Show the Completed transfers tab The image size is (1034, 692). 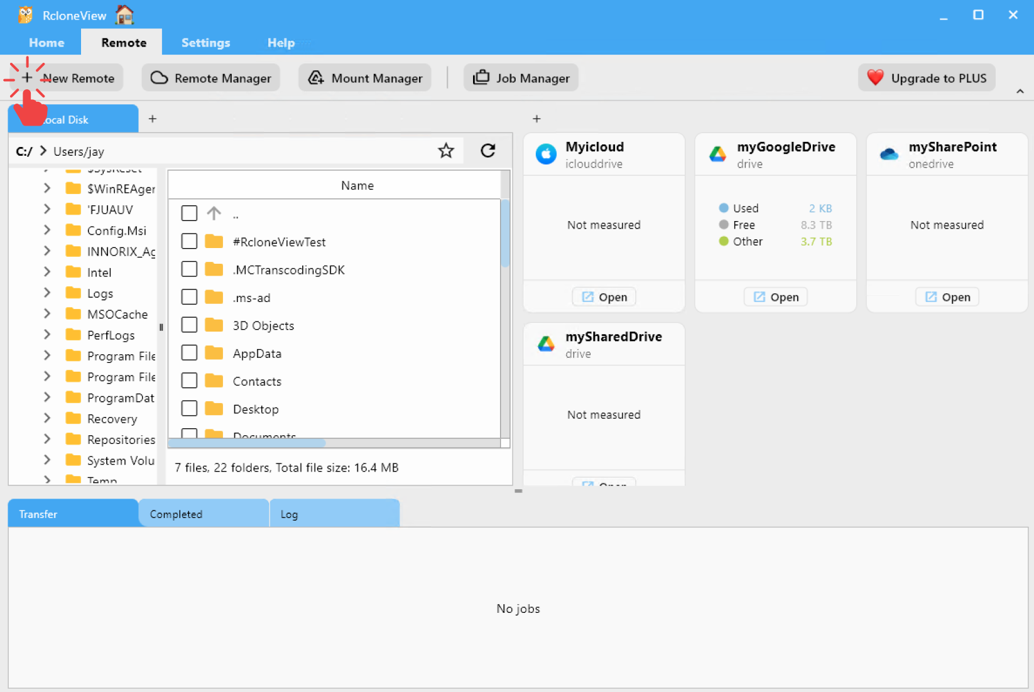click(x=203, y=514)
